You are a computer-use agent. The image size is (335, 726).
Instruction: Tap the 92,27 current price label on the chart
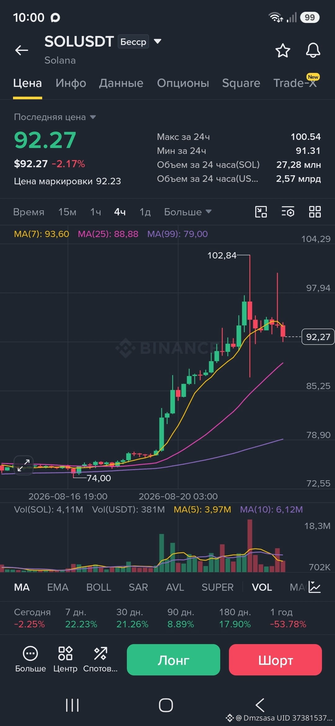click(x=318, y=337)
